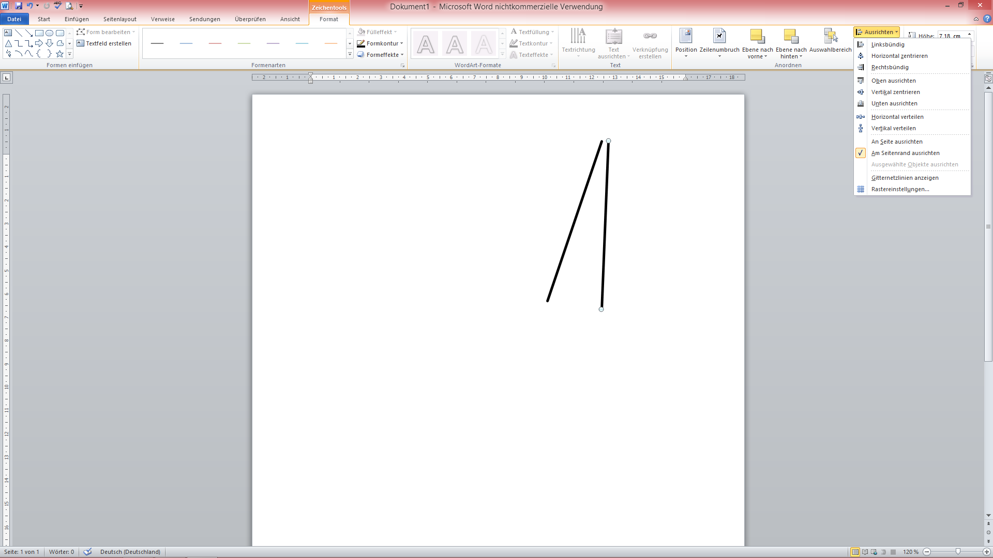Open the Datei tab
The image size is (993, 558).
point(14,19)
